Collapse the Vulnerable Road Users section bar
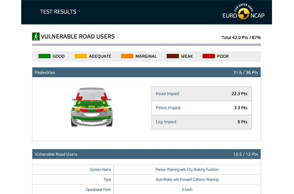This screenshot has width=294, height=194. pyautogui.click(x=146, y=154)
